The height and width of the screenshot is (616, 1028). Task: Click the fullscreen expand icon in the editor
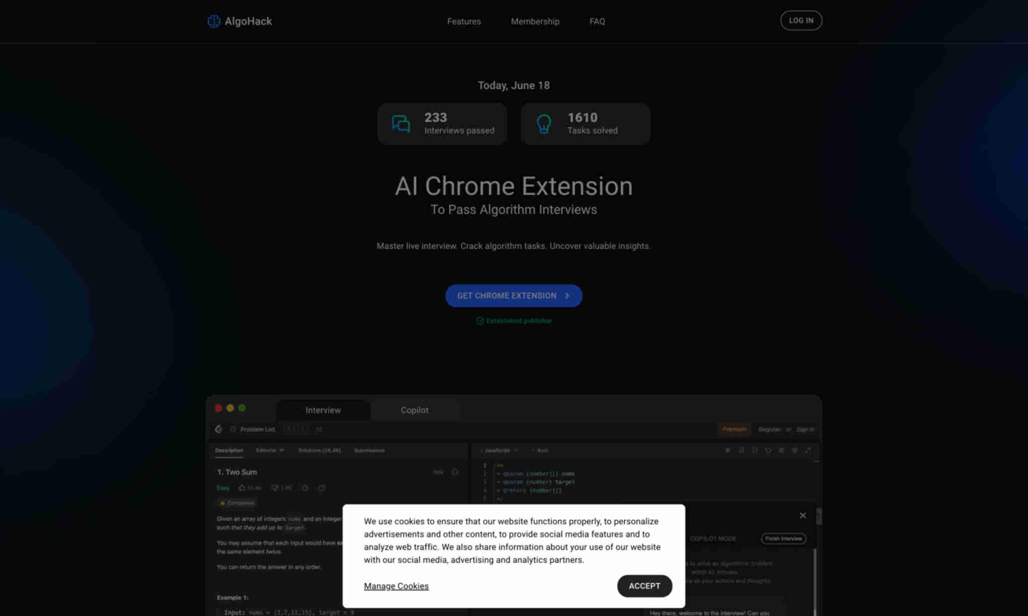point(808,450)
